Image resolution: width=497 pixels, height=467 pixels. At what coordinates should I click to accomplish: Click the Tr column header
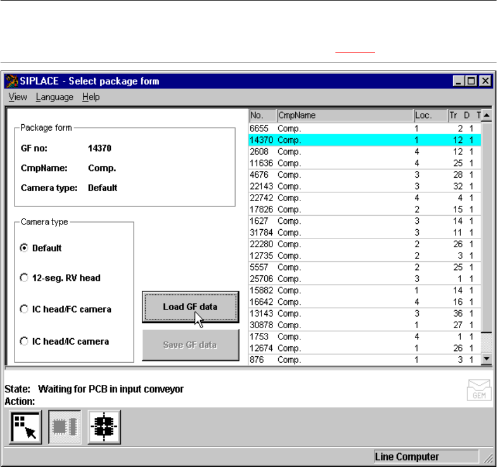pos(454,115)
